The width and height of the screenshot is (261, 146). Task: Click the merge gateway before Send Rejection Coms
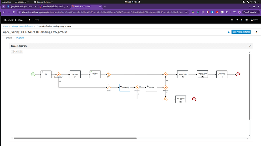tap(166, 99)
